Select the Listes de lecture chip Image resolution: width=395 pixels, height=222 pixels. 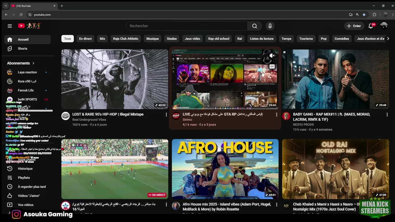click(x=262, y=39)
